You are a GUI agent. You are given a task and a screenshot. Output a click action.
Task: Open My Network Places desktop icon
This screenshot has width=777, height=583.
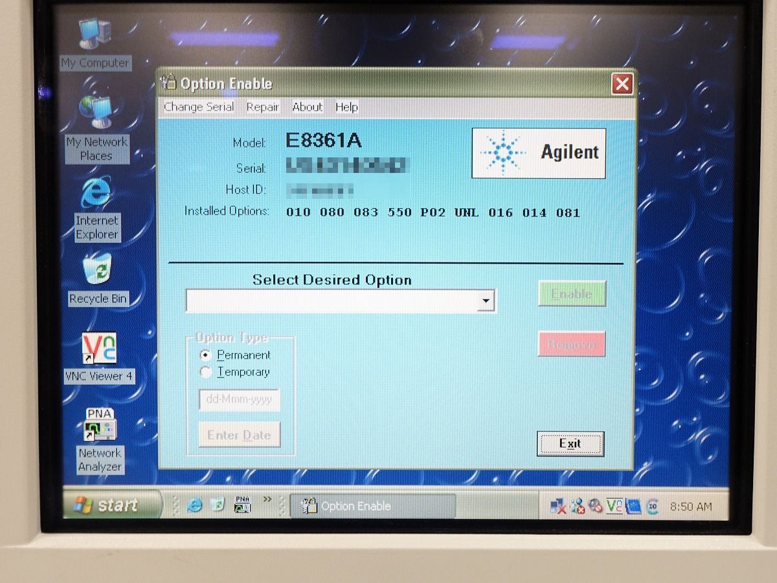pos(96,128)
